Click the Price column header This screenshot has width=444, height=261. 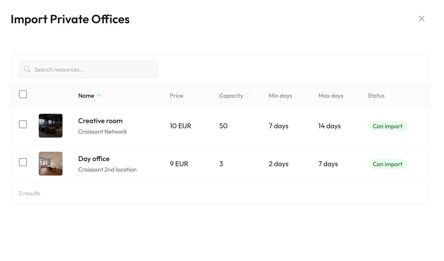click(176, 96)
